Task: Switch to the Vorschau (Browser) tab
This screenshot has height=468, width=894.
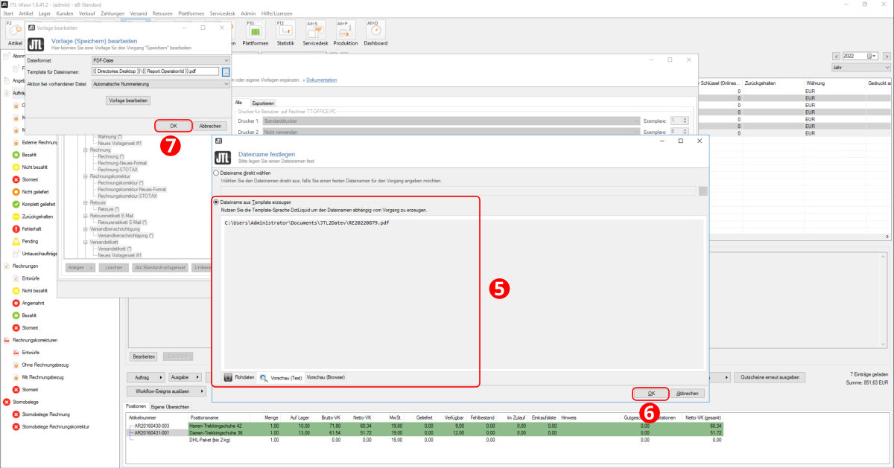Action: [x=326, y=377]
